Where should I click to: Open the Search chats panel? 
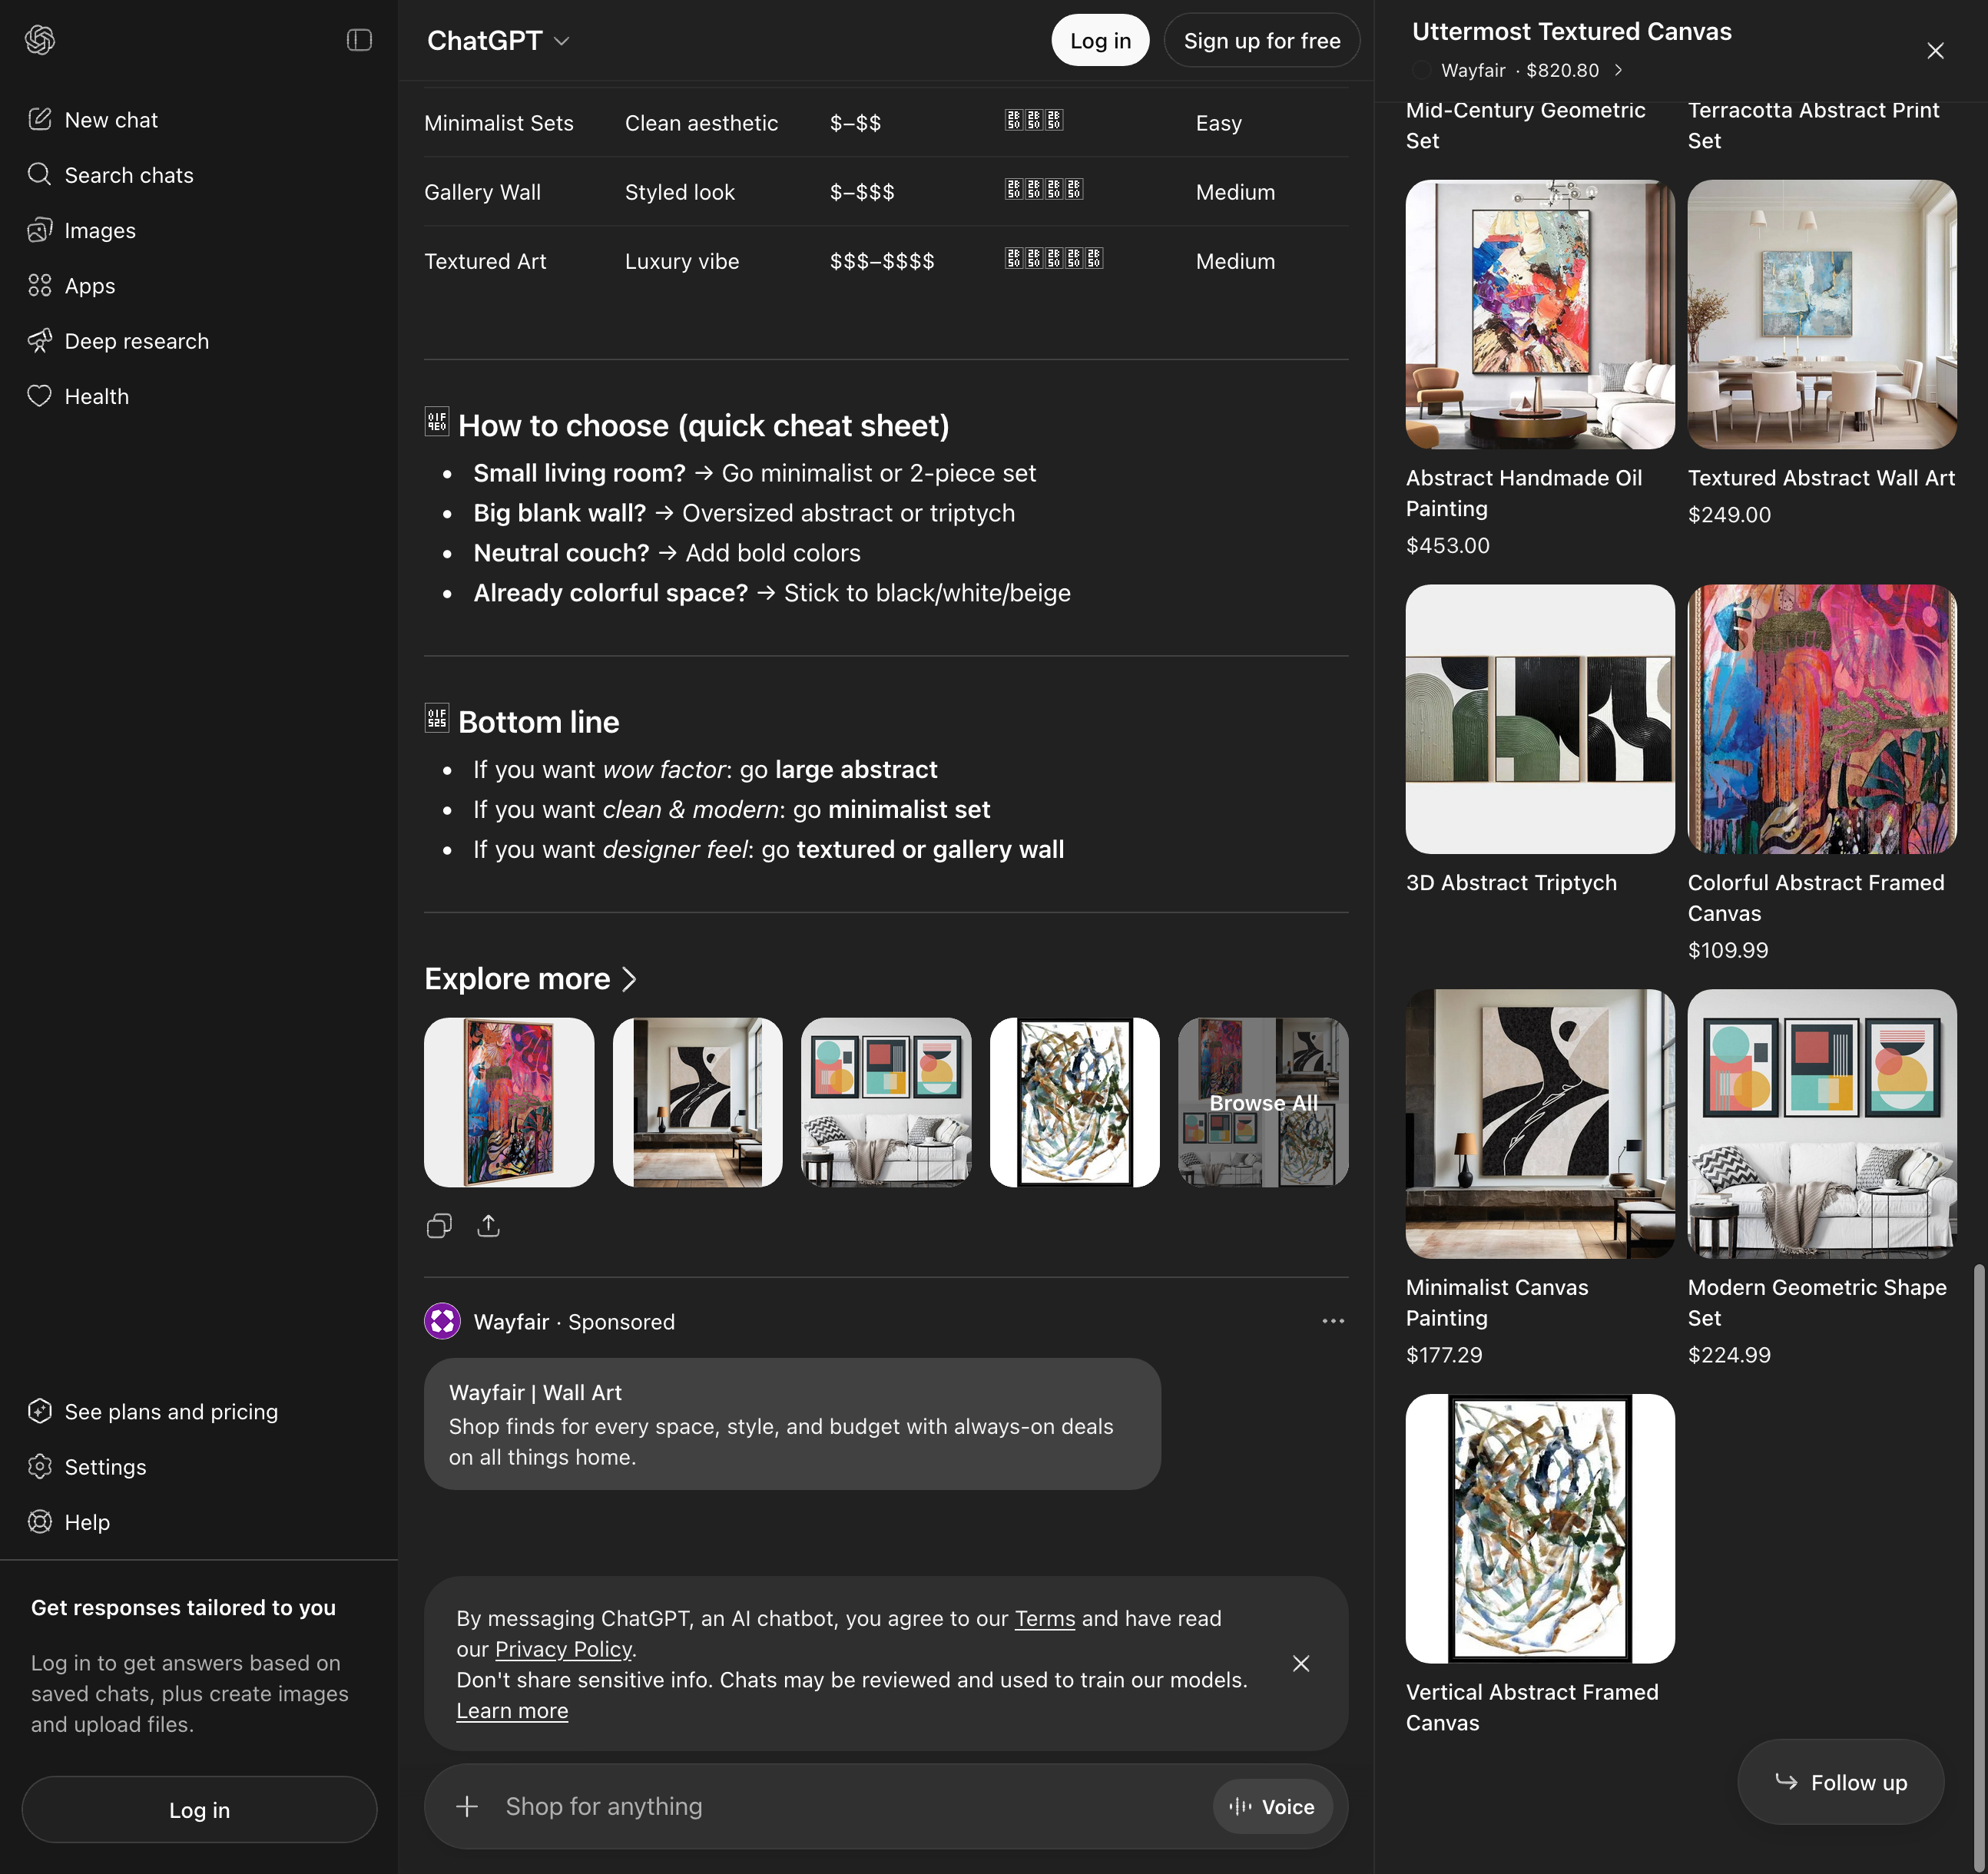tap(128, 175)
